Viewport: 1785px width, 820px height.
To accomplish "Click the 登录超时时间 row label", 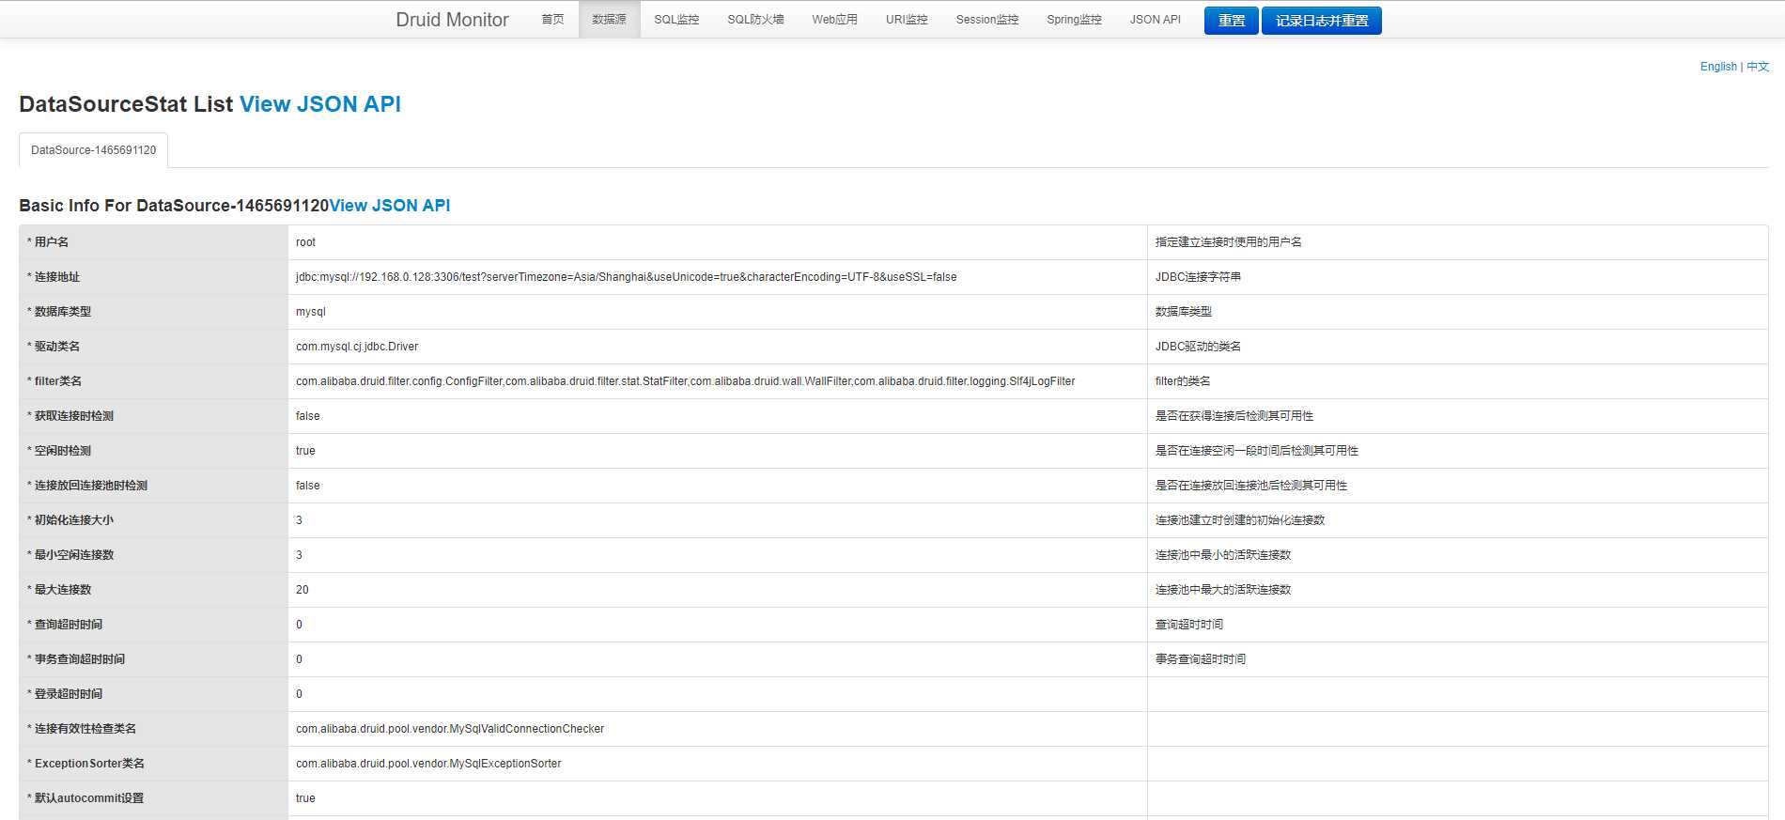I will tap(65, 694).
